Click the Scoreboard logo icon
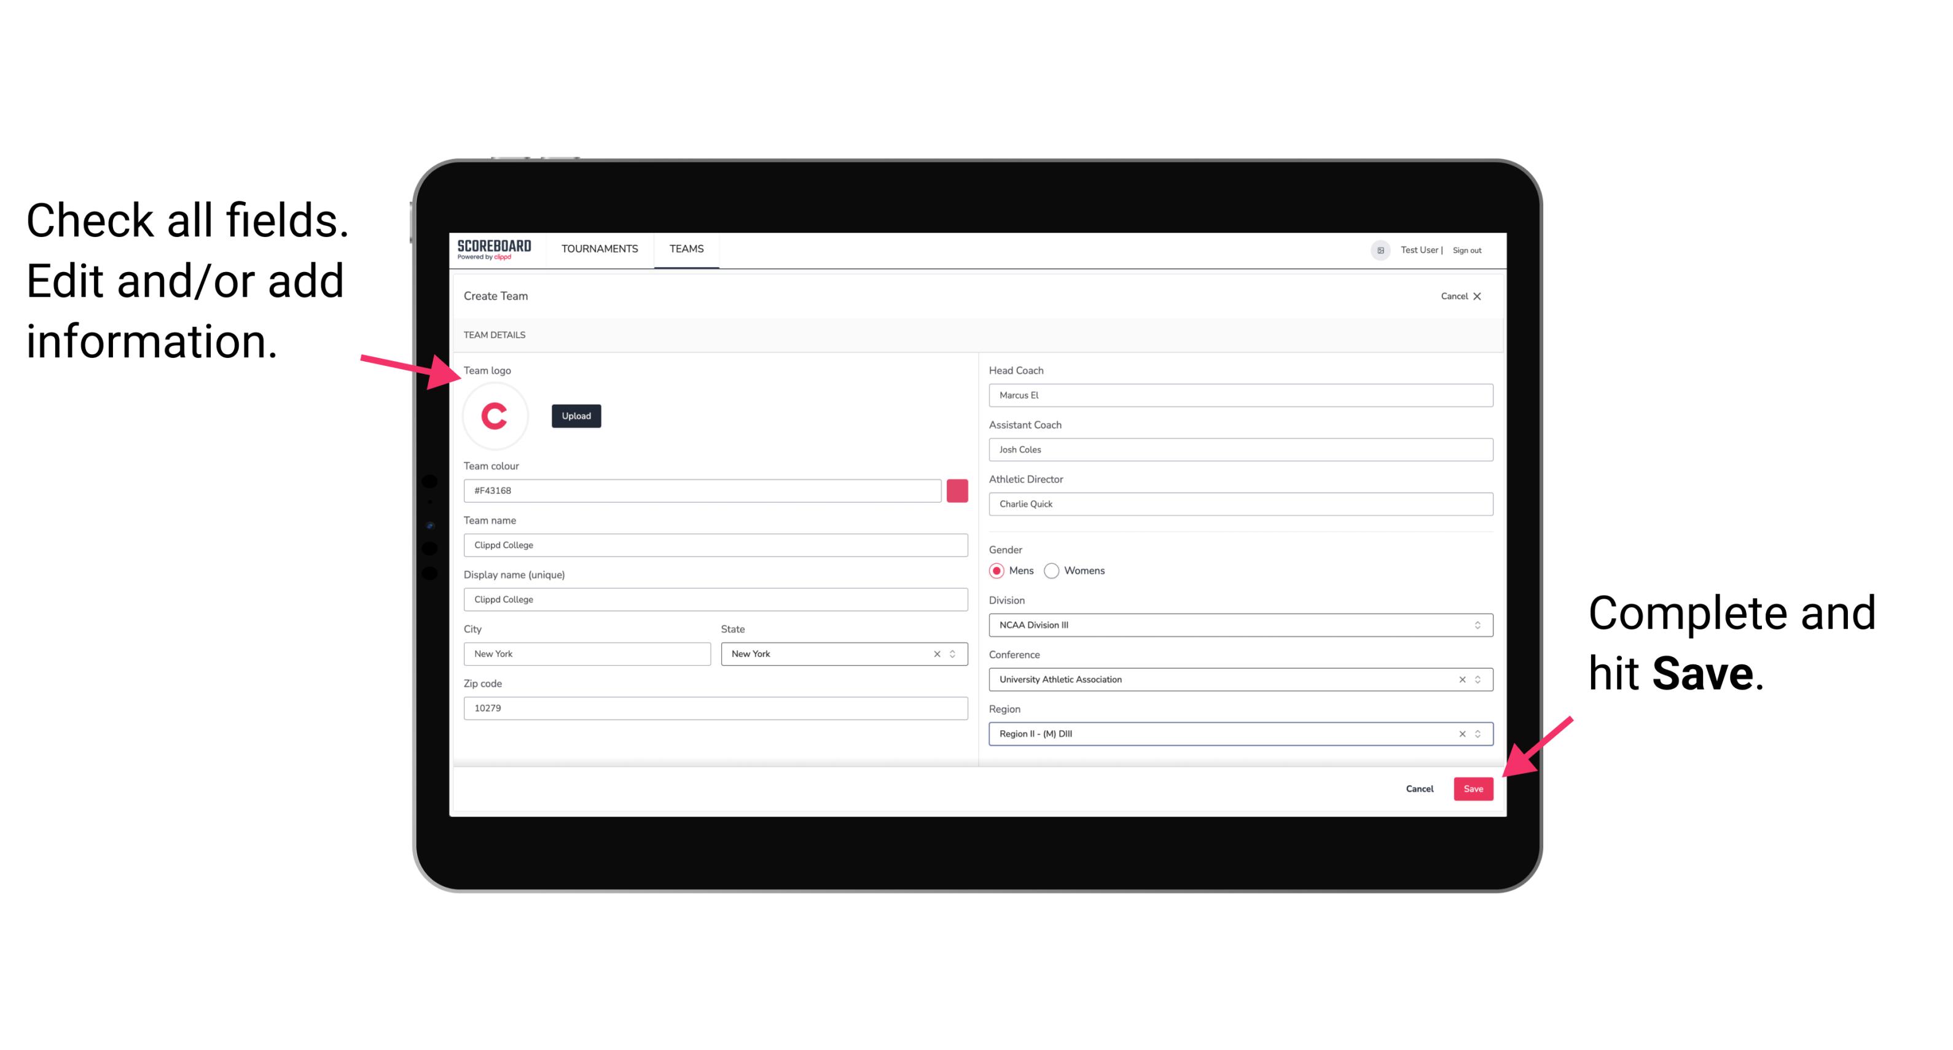1953x1050 pixels. 496,249
